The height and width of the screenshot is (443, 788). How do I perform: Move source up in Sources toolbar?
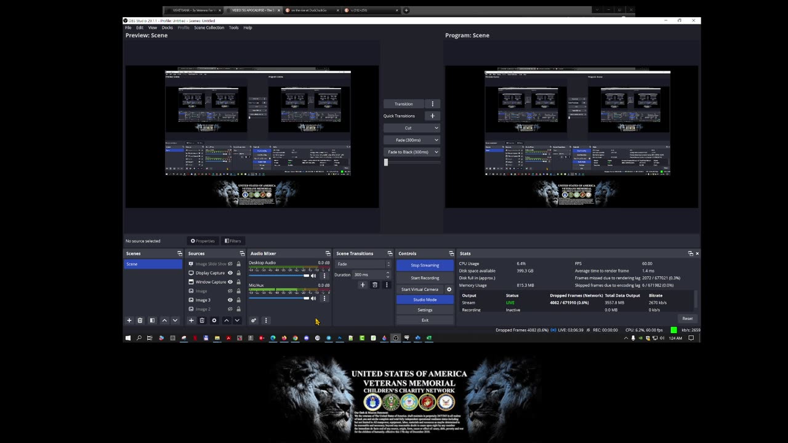[x=227, y=321]
